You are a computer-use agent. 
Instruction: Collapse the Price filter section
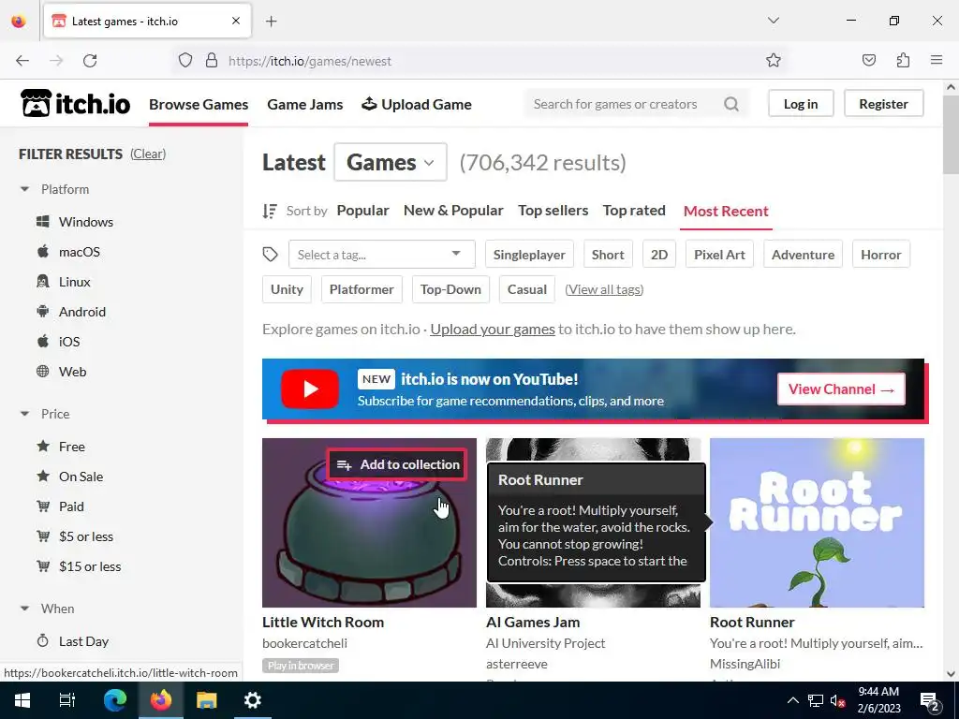tap(24, 414)
